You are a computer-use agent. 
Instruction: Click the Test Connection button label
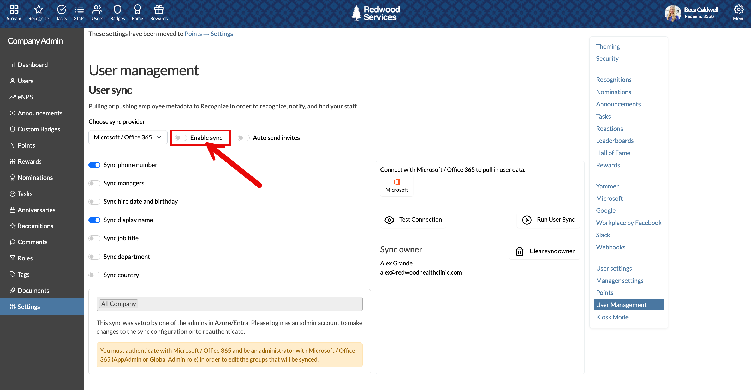pyautogui.click(x=420, y=219)
